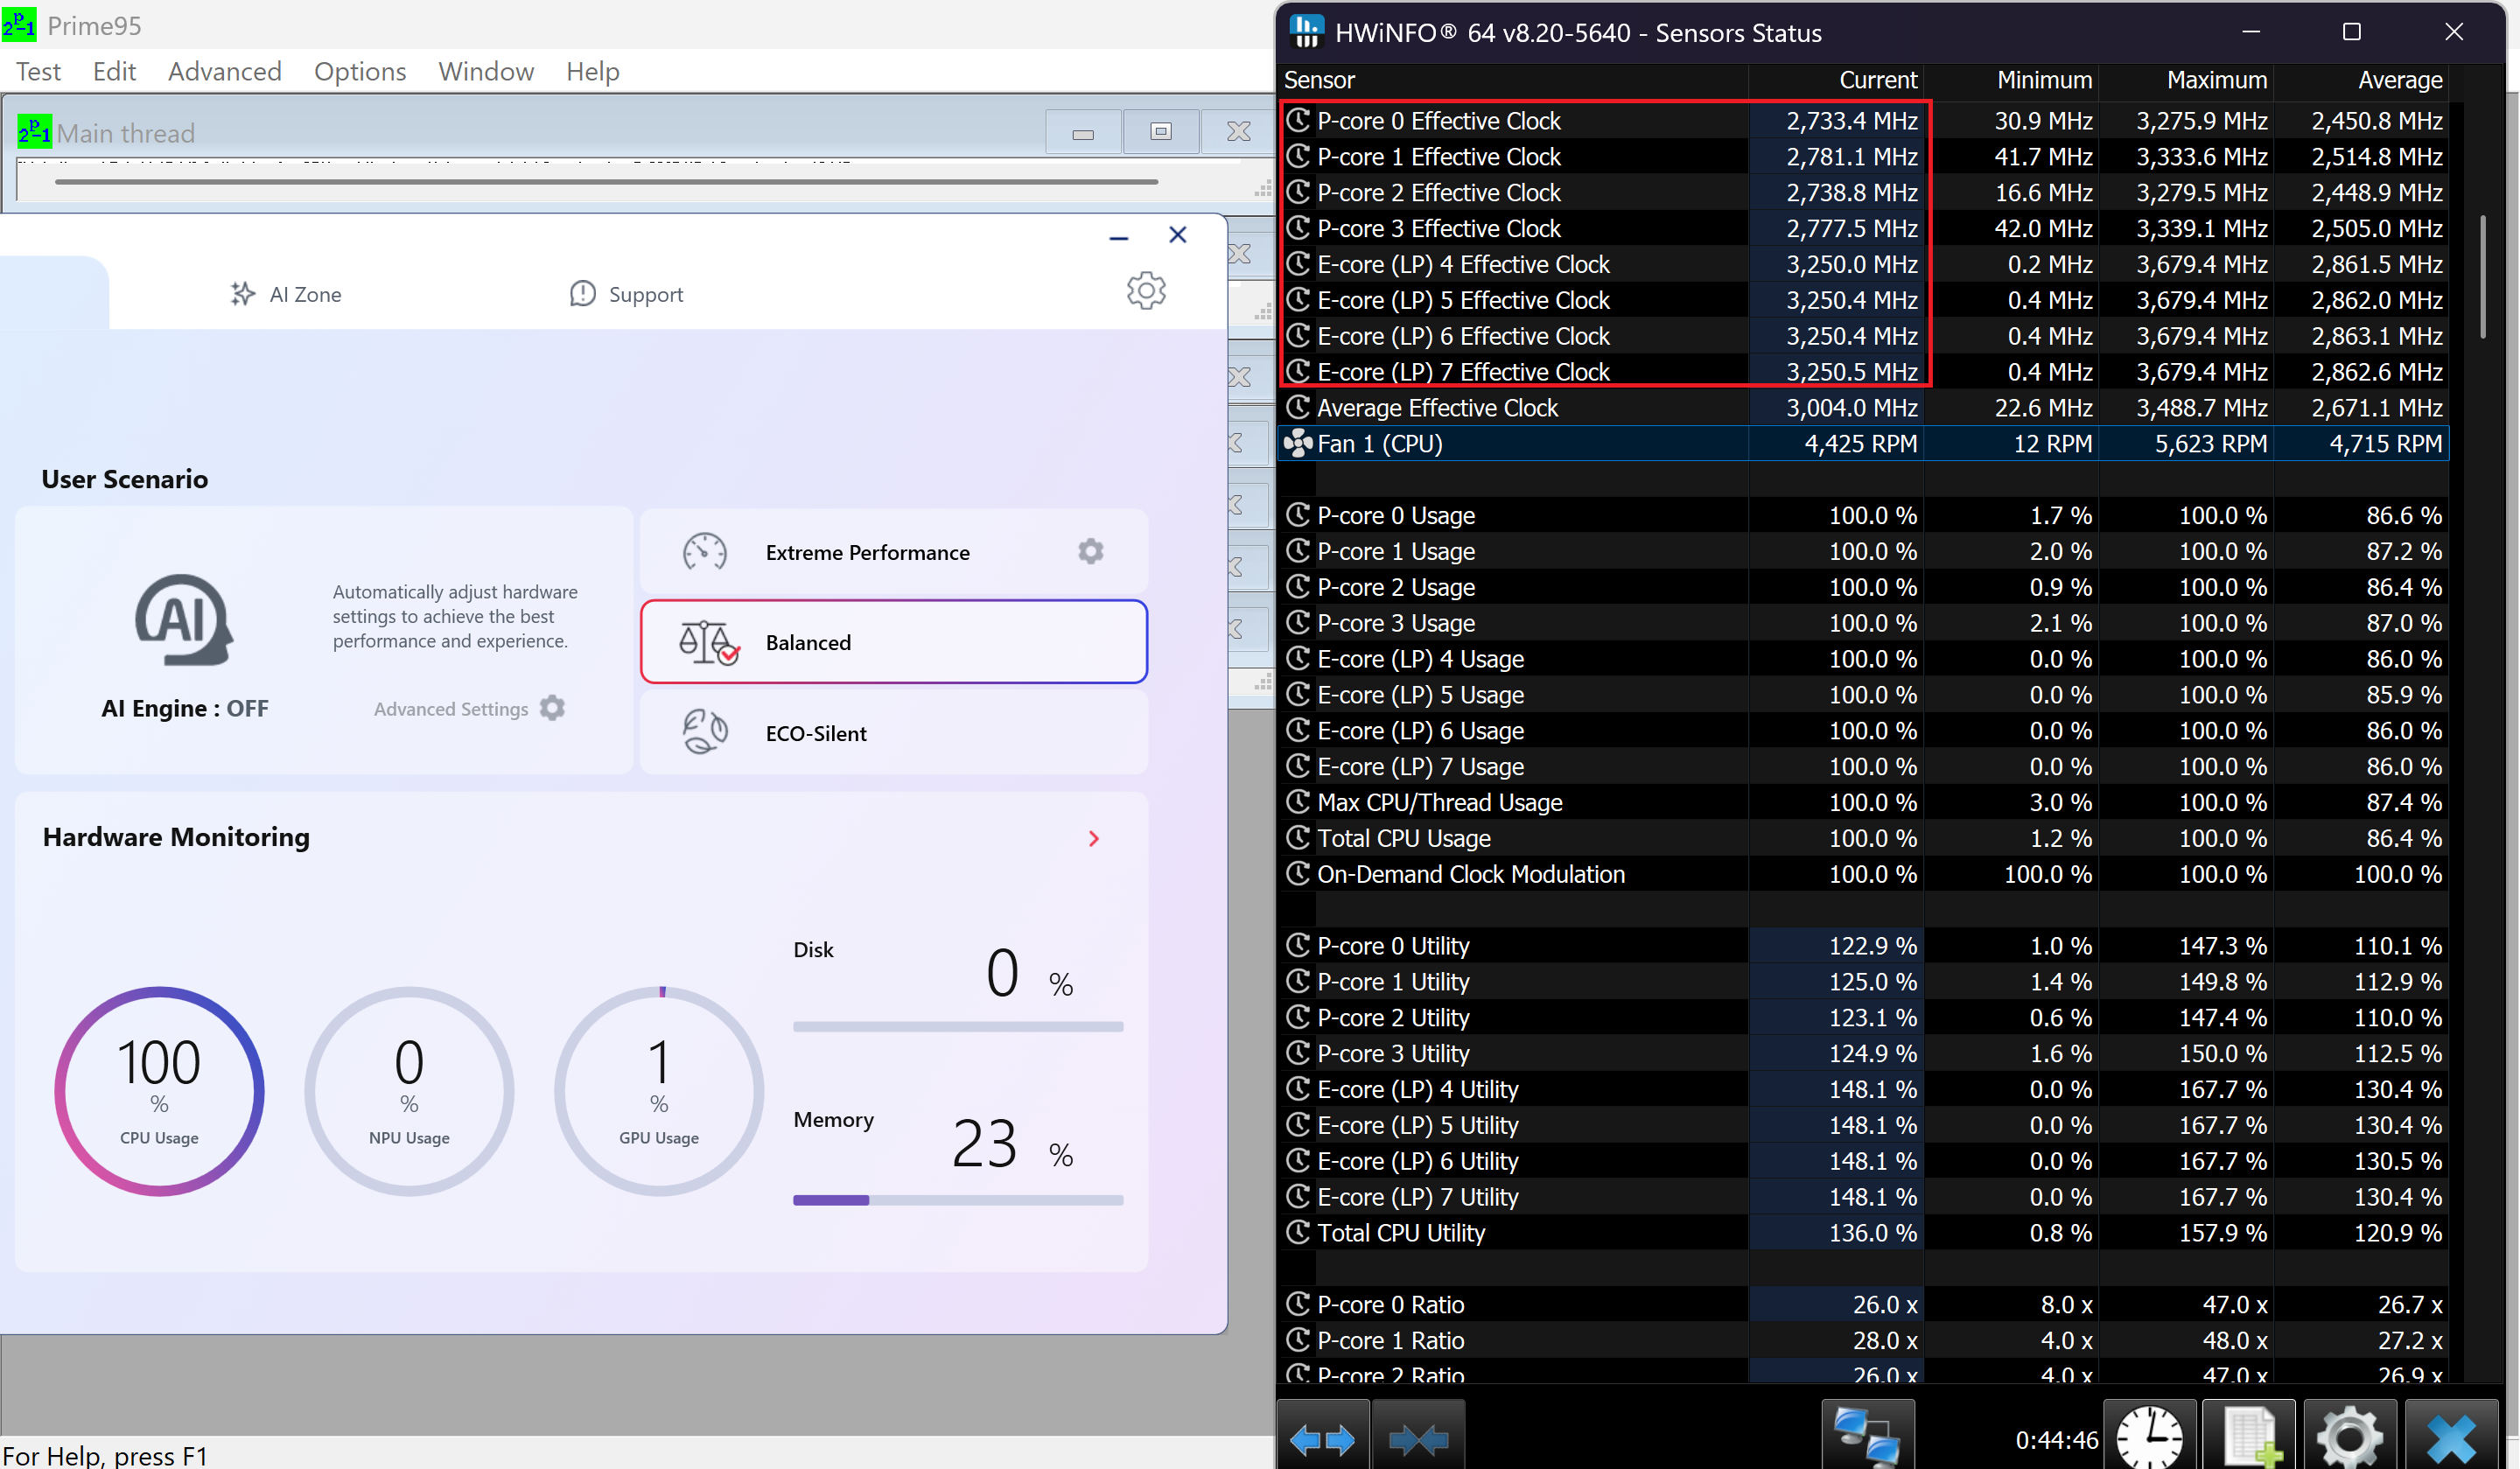Viewport: 2520px width, 1469px height.
Task: Select the P-core 0 Ratio row
Action: tap(1864, 1304)
